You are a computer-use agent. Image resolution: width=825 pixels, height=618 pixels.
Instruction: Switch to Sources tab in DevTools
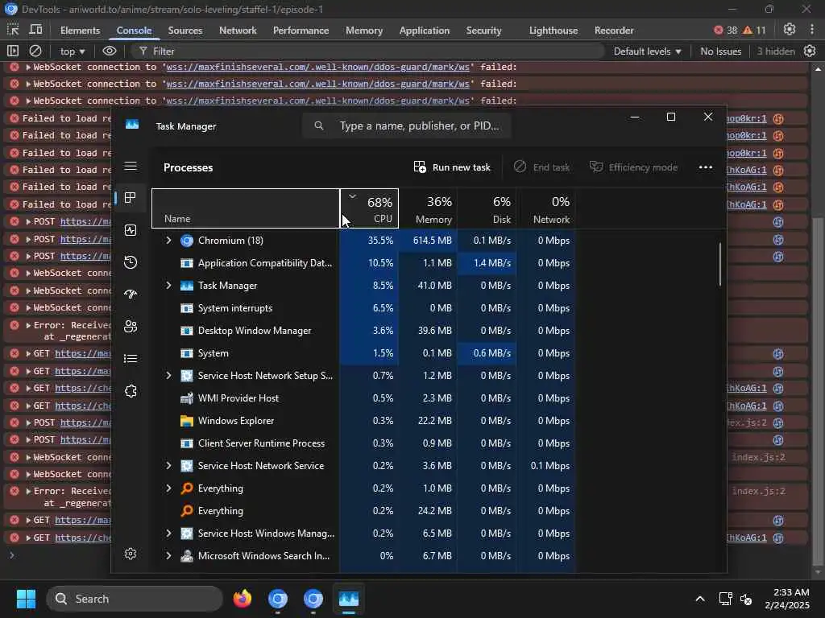[185, 31]
